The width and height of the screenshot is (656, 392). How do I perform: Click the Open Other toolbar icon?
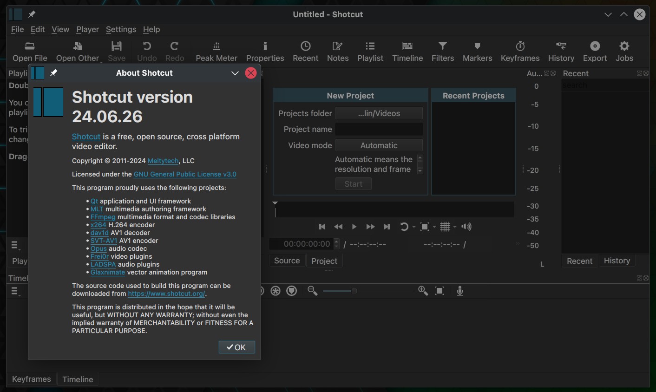(x=78, y=46)
